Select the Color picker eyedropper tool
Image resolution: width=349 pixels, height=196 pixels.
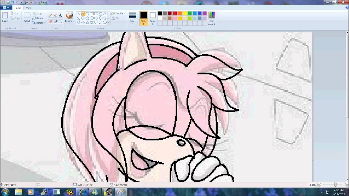[x=55, y=22]
